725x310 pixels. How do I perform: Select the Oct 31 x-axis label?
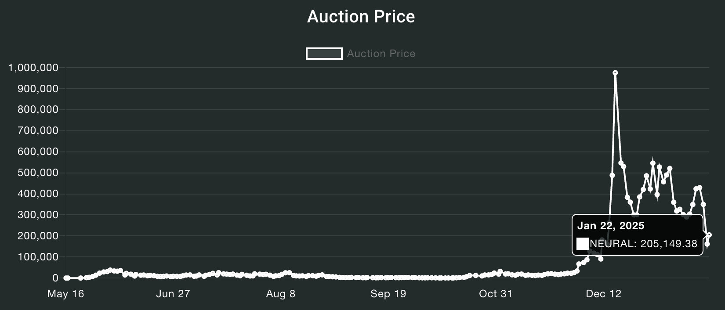(496, 294)
